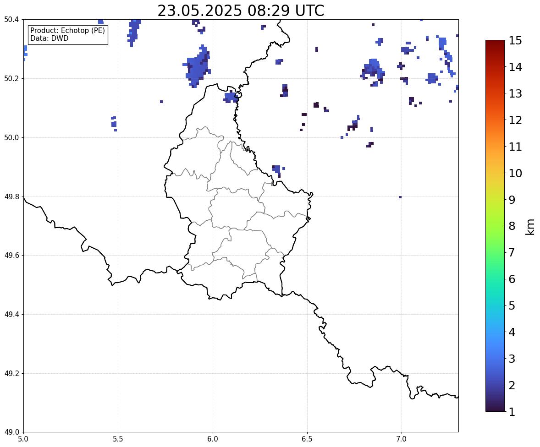Click the x-axis tick label 6.5
The image size is (540, 447).
tap(307, 439)
